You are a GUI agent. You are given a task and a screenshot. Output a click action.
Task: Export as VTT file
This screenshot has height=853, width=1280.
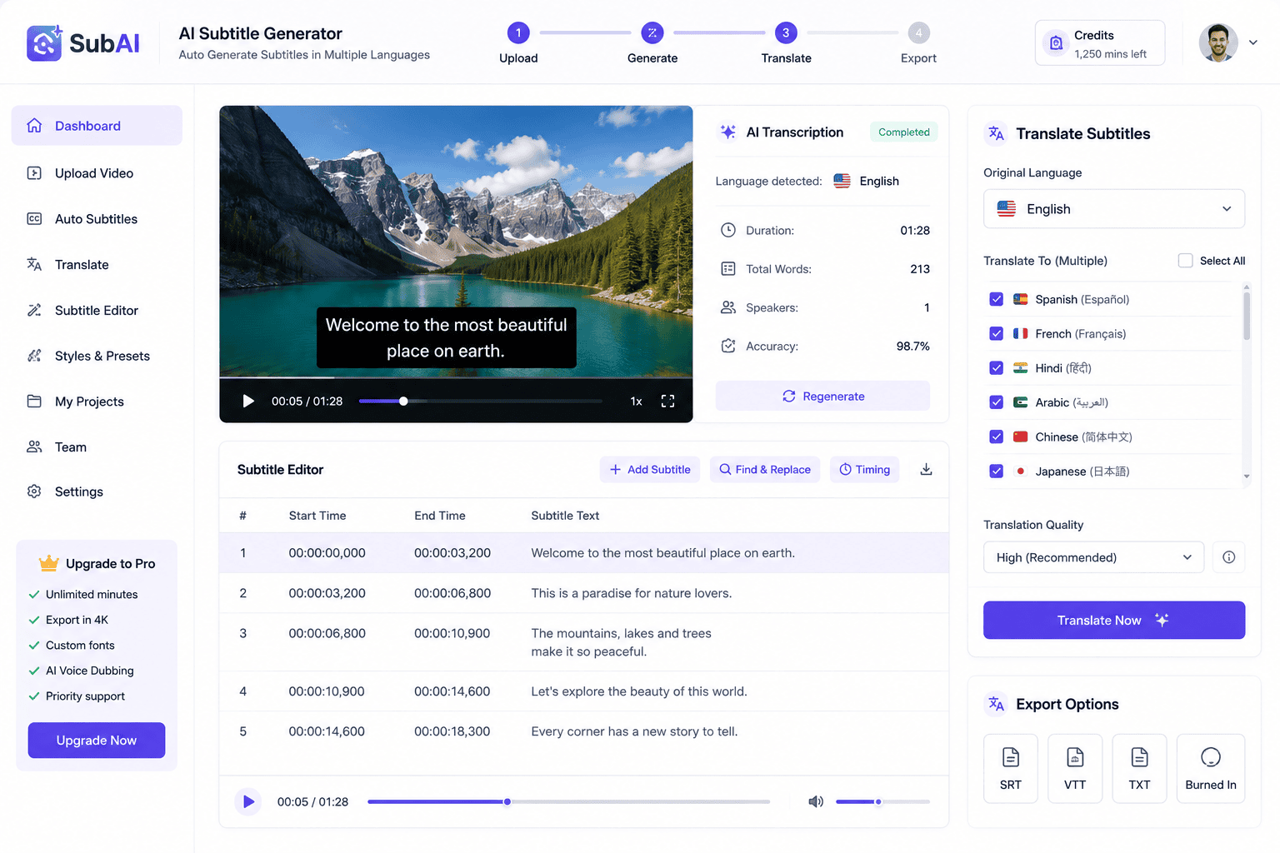tap(1075, 769)
